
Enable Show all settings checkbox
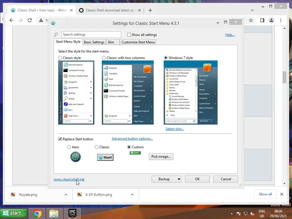point(129,35)
